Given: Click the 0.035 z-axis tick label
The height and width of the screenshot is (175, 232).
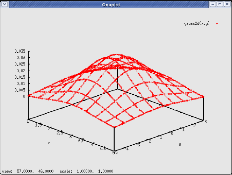Looking at the screenshot, I should [x=20, y=51].
